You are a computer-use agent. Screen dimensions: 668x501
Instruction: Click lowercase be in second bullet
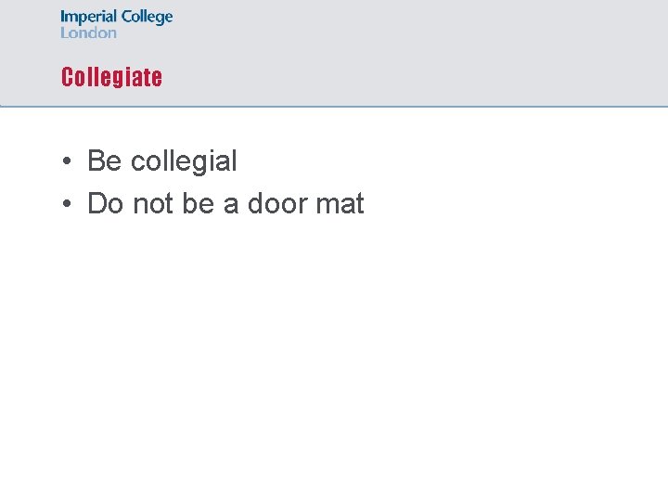(198, 203)
